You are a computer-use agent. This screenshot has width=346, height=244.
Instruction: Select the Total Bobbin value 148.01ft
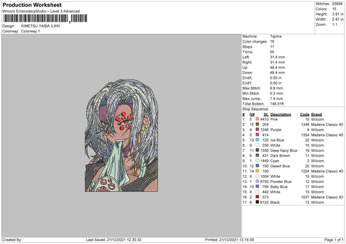point(277,104)
